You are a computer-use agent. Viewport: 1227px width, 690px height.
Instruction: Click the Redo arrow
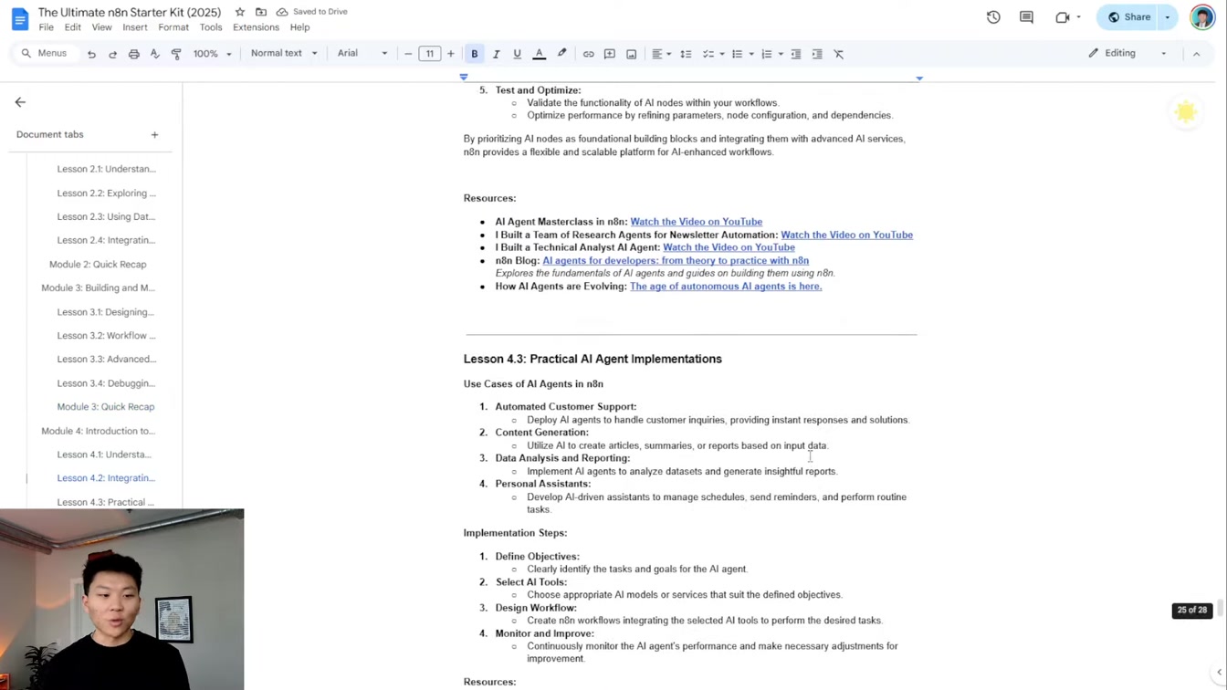112,54
